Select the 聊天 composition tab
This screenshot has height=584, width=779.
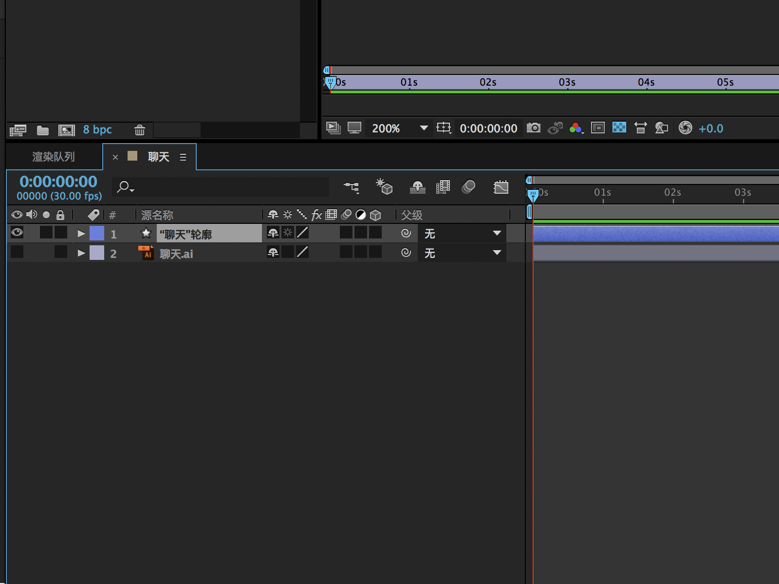(x=159, y=157)
